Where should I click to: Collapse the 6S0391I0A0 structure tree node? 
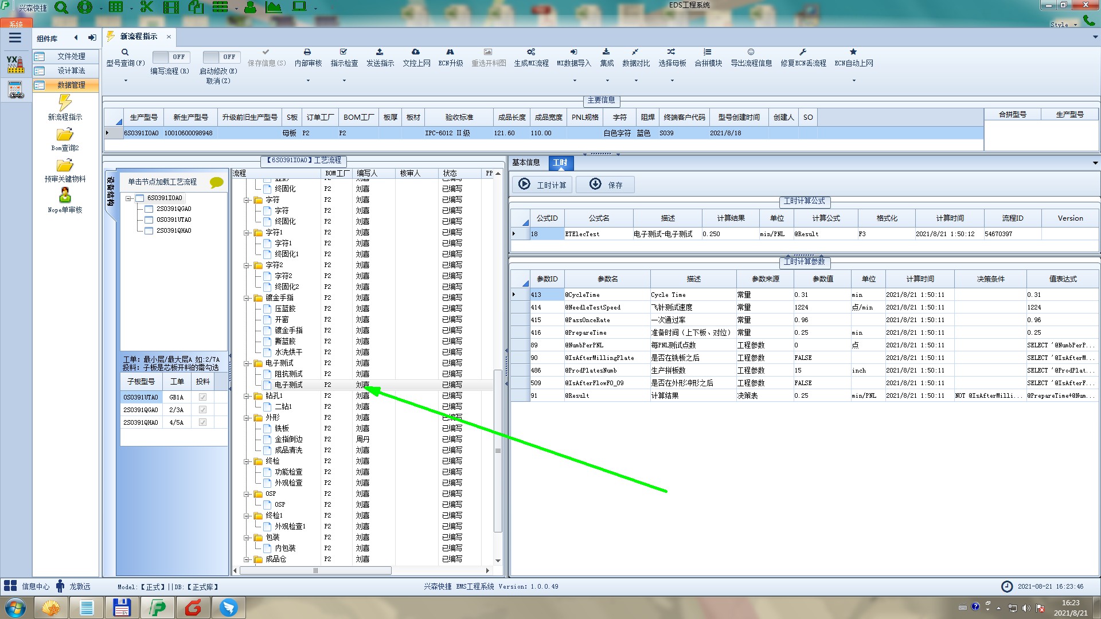[129, 198]
